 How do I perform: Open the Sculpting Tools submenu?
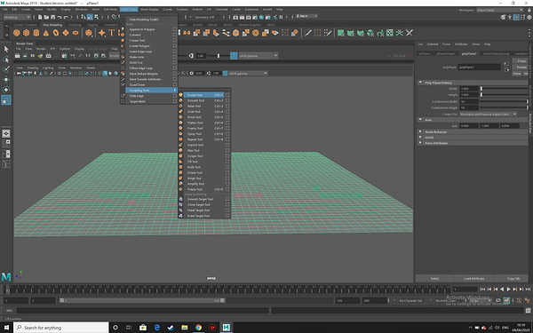[x=151, y=91]
